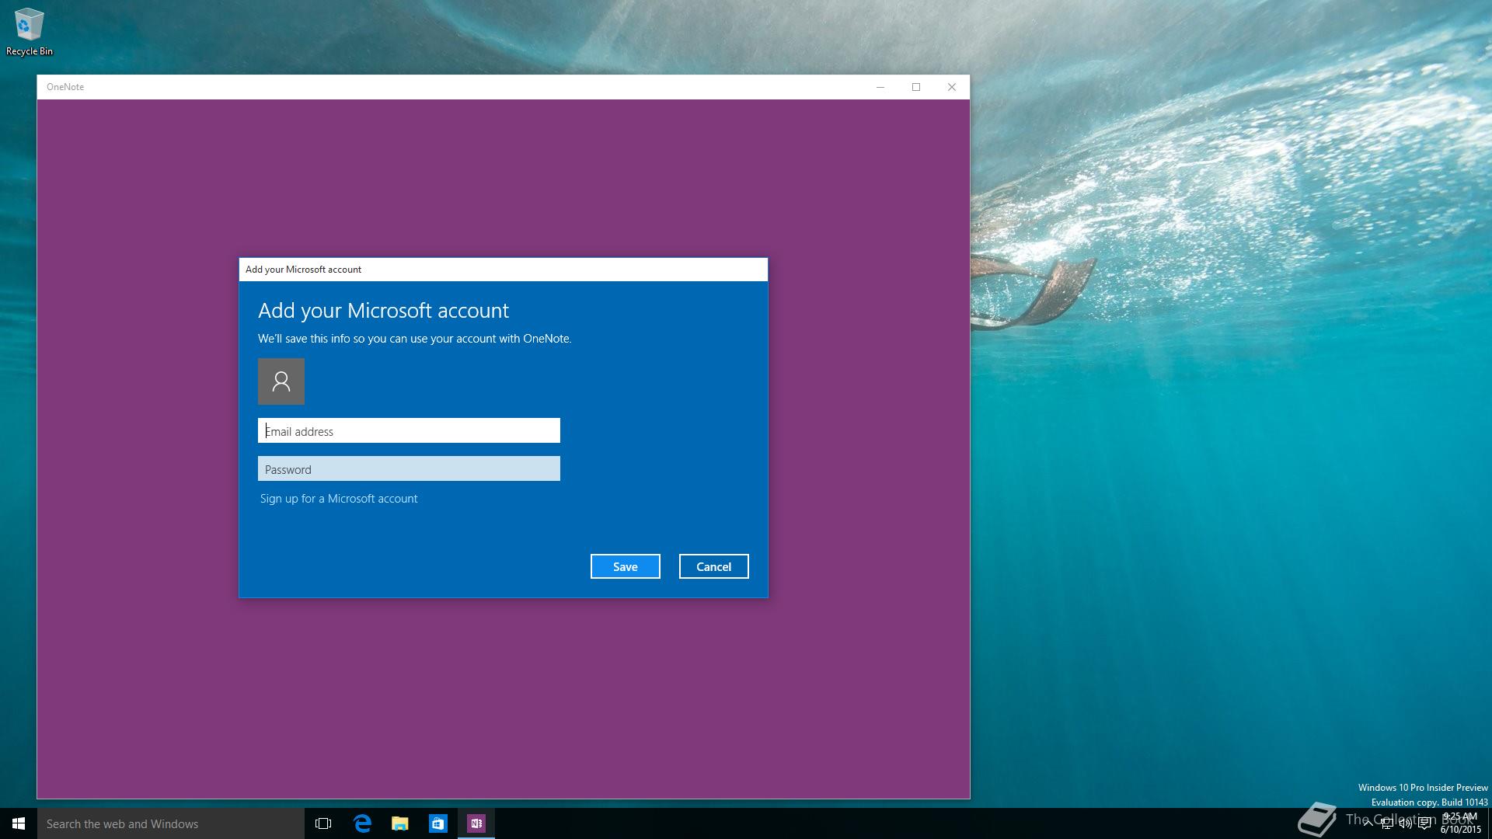Image resolution: width=1492 pixels, height=839 pixels.
Task: Open the taskbar clock and date
Action: (x=1461, y=823)
